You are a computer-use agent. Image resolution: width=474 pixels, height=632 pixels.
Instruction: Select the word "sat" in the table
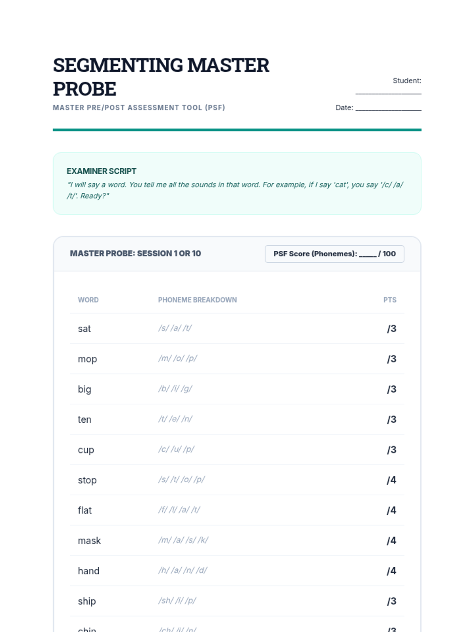pos(85,329)
